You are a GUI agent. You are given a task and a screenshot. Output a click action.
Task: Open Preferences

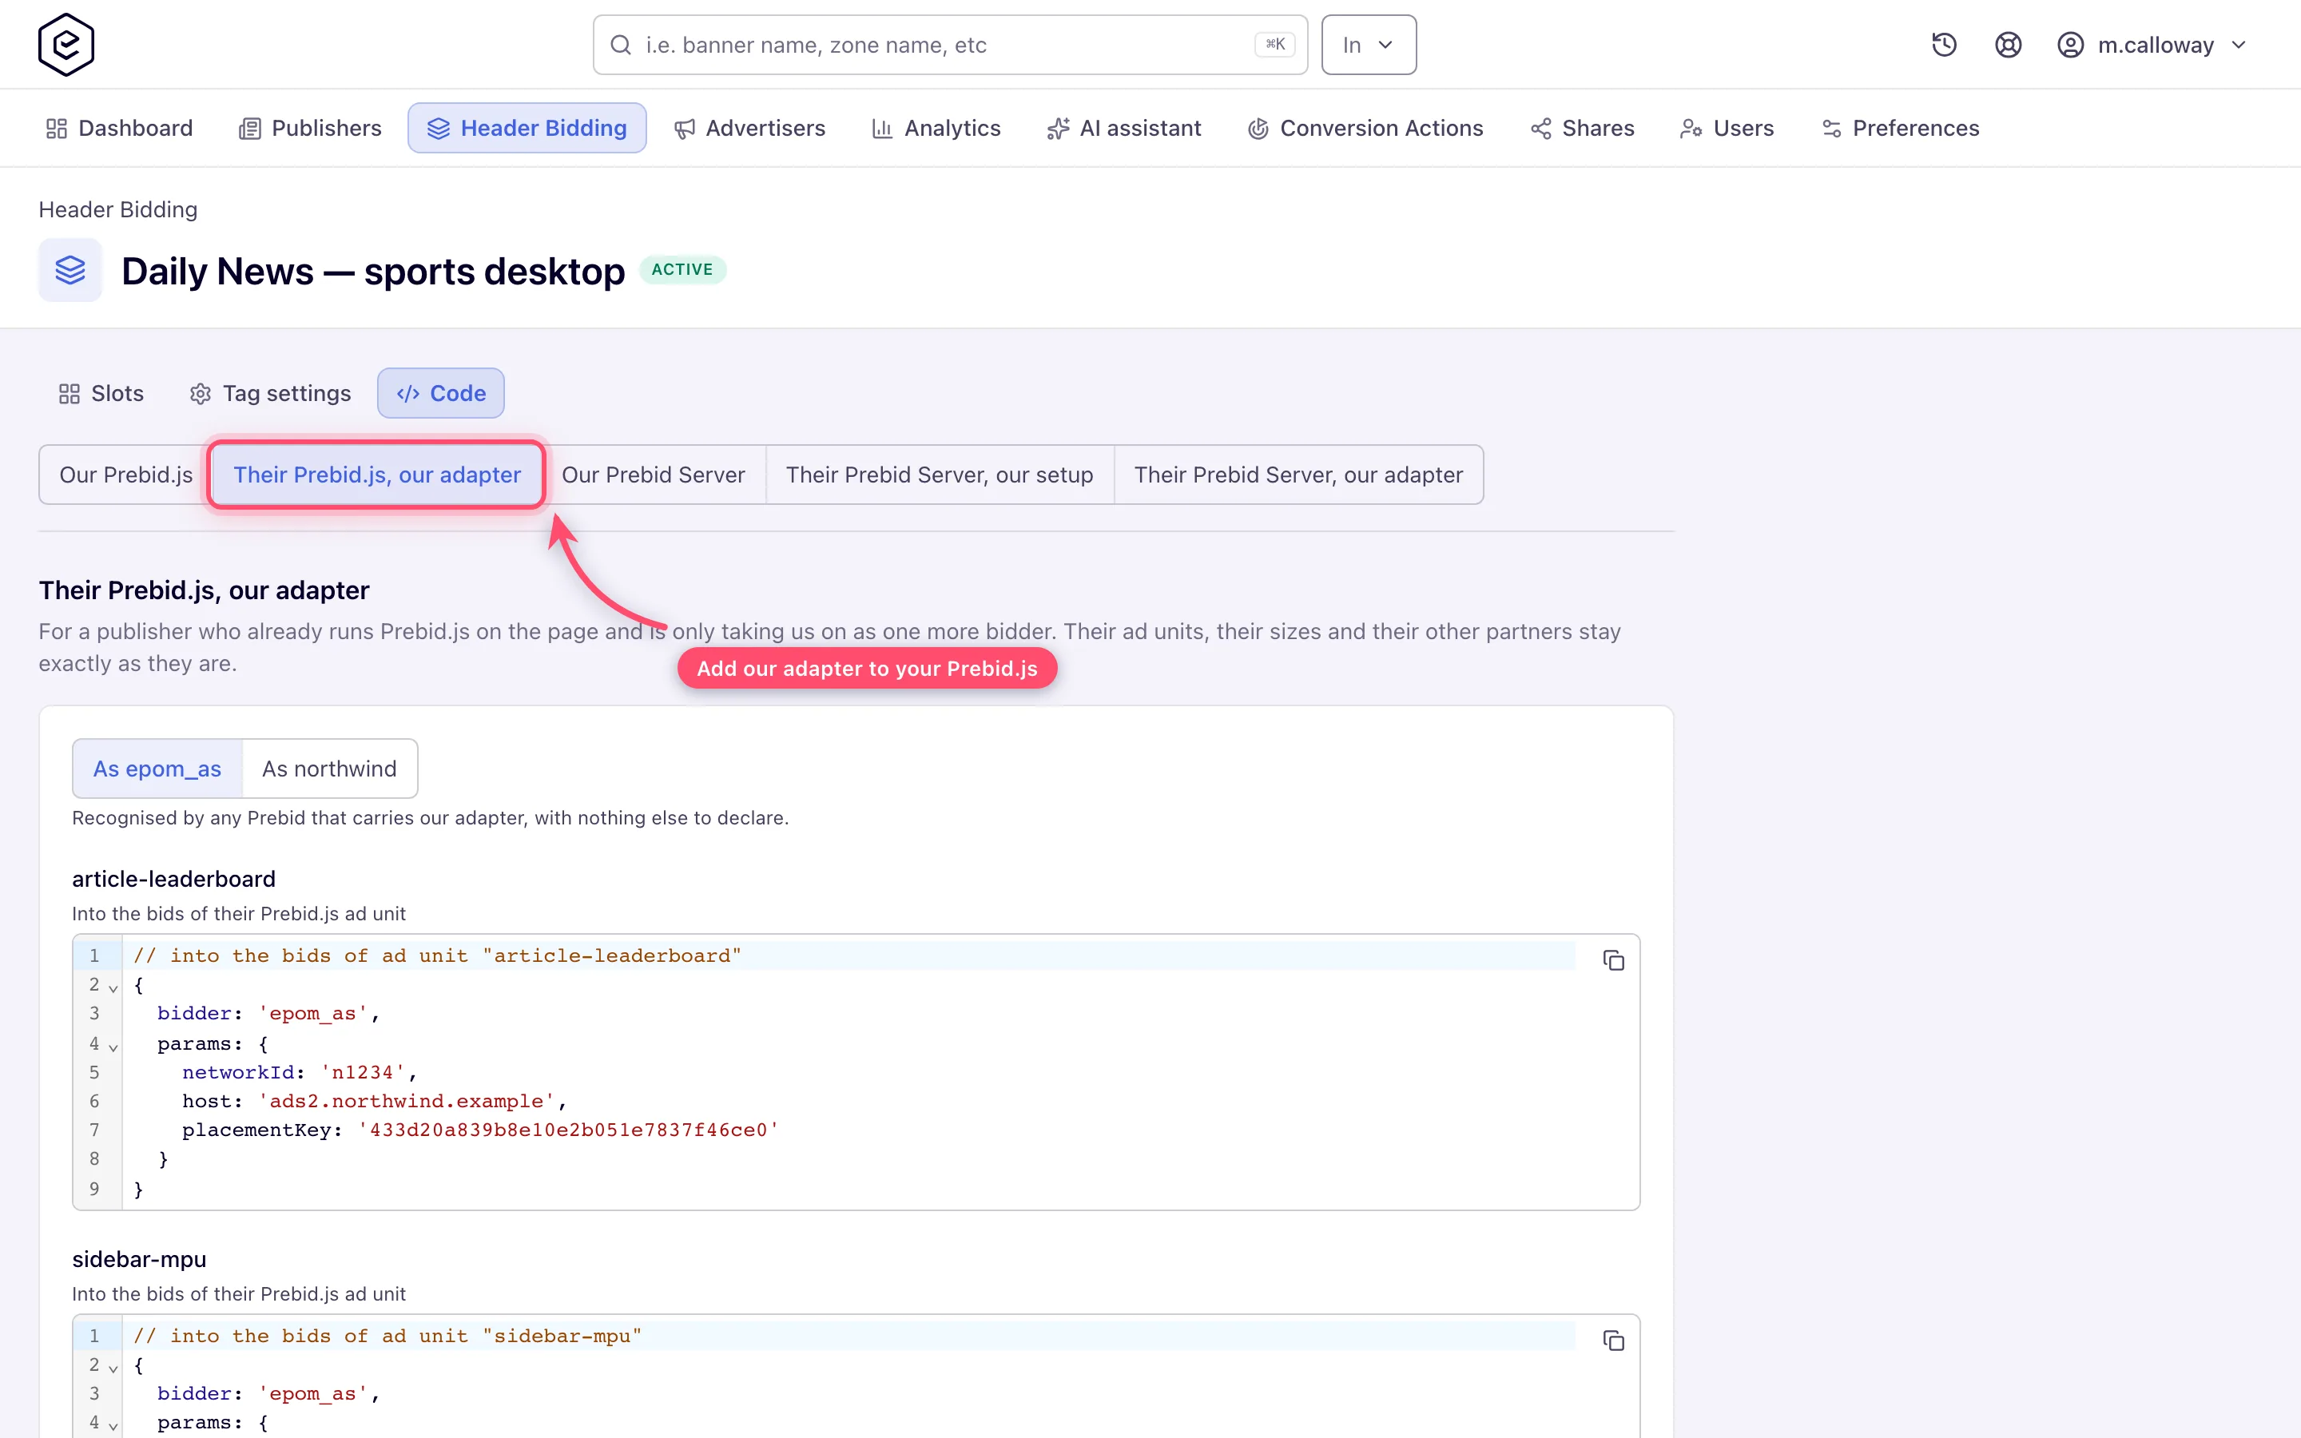tap(1900, 128)
